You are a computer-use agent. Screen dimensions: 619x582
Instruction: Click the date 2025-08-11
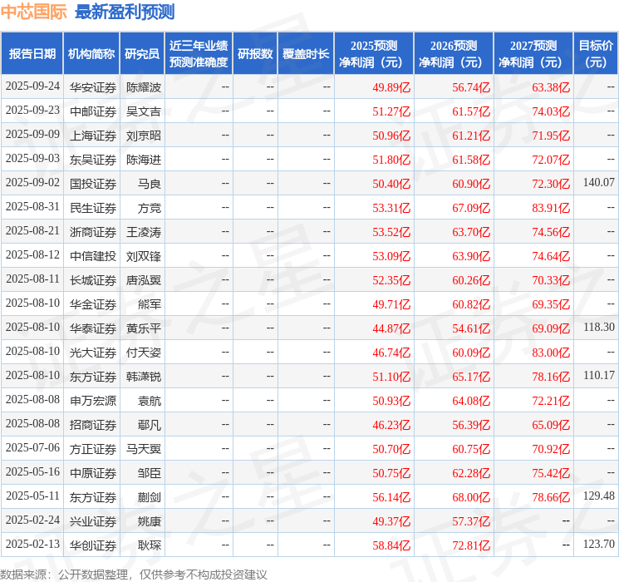pyautogui.click(x=32, y=279)
